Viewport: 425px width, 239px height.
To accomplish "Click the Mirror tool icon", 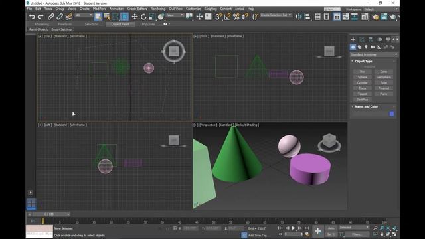I will 298,17.
